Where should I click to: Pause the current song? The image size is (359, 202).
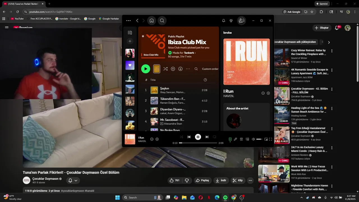tap(198, 137)
